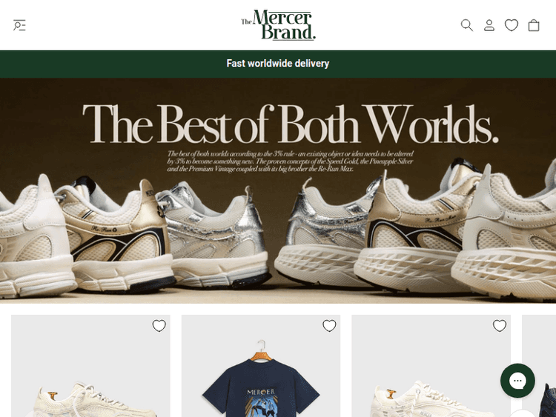
Task: Open the menu search icon at top left
Action: pyautogui.click(x=19, y=25)
